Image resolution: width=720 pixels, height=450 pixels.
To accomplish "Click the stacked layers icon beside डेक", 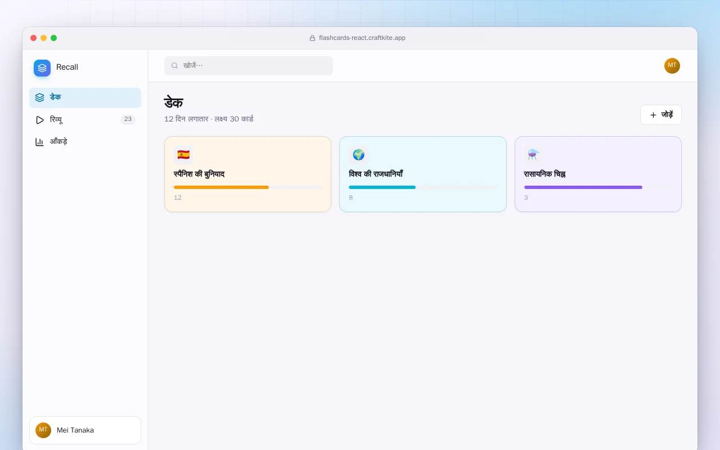I will (x=39, y=98).
